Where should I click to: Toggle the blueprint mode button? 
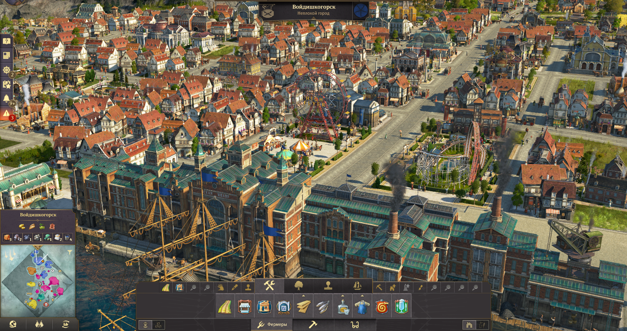(x=482, y=325)
